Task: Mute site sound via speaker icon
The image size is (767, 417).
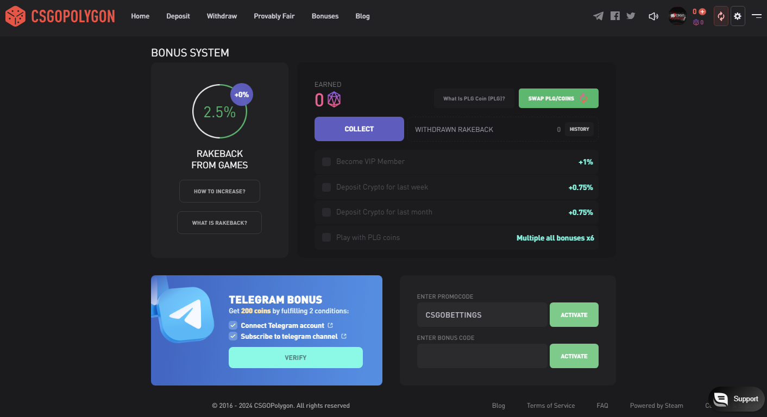Action: pyautogui.click(x=653, y=16)
